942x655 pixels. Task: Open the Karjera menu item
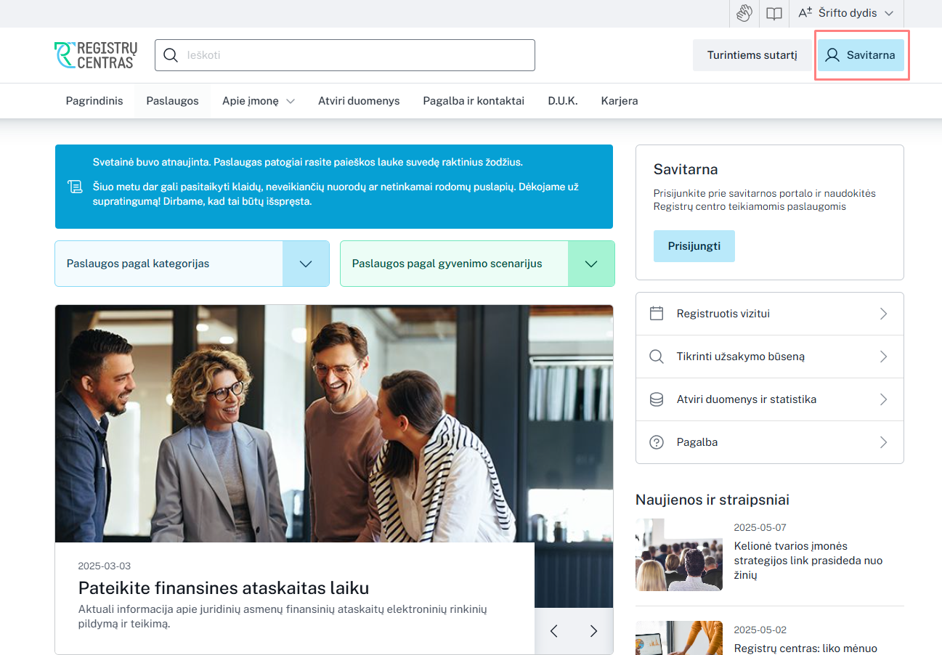point(620,101)
